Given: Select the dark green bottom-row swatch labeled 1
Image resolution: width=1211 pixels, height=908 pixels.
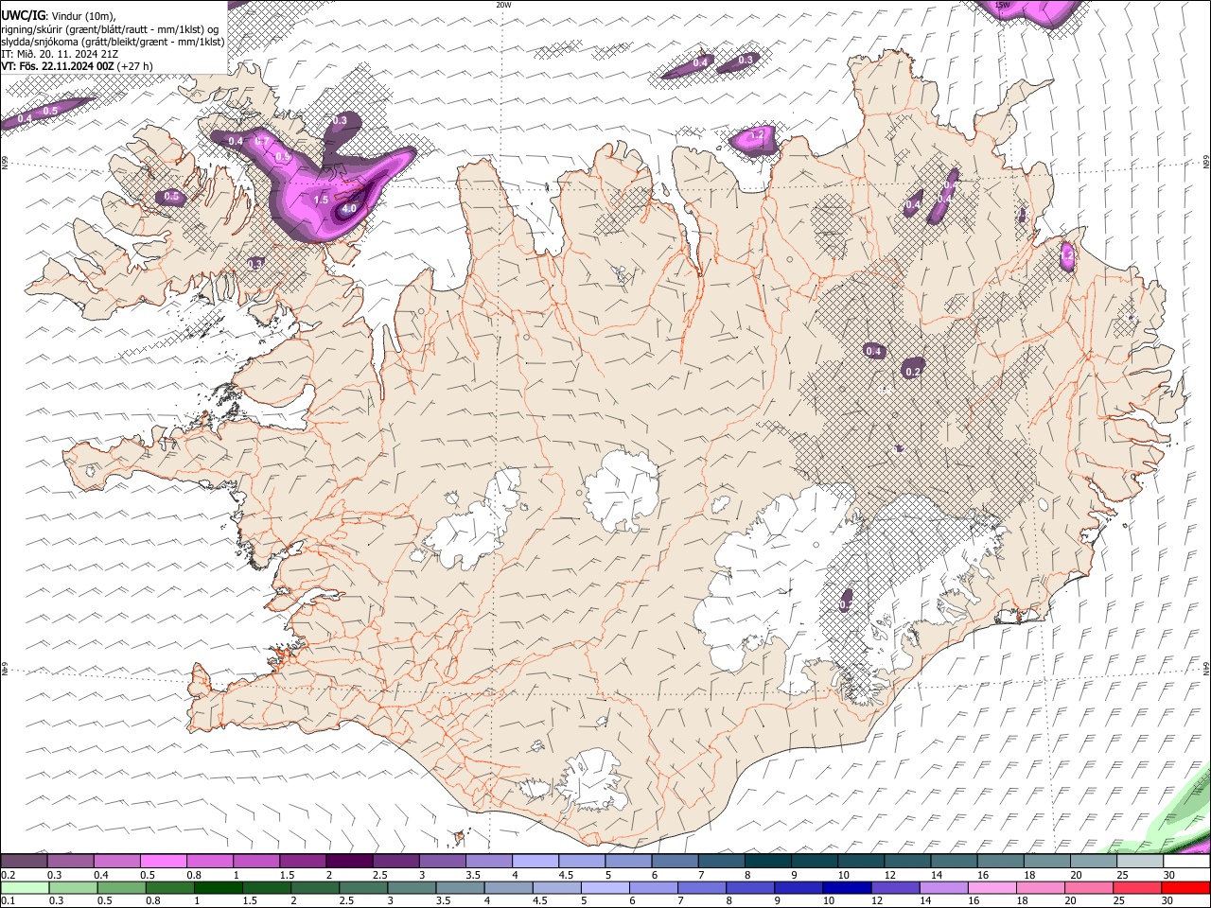Looking at the screenshot, I should point(218,887).
